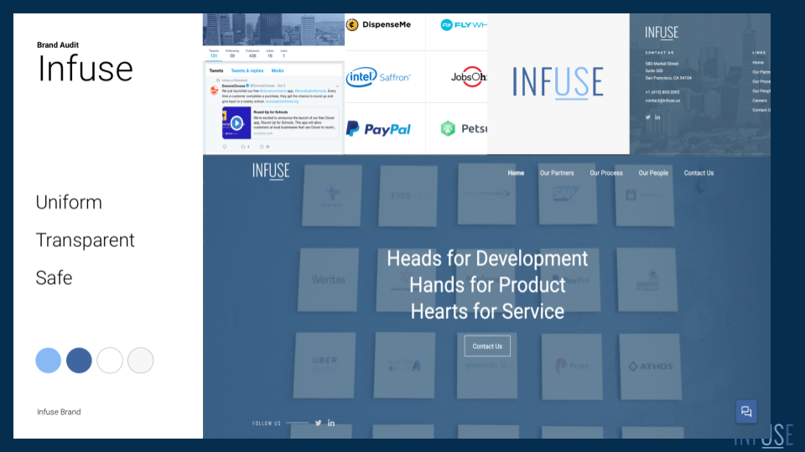Viewport: 805px width, 452px height.
Task: Click the DonorsChoose avatar in the tweet
Action: pyautogui.click(x=214, y=90)
